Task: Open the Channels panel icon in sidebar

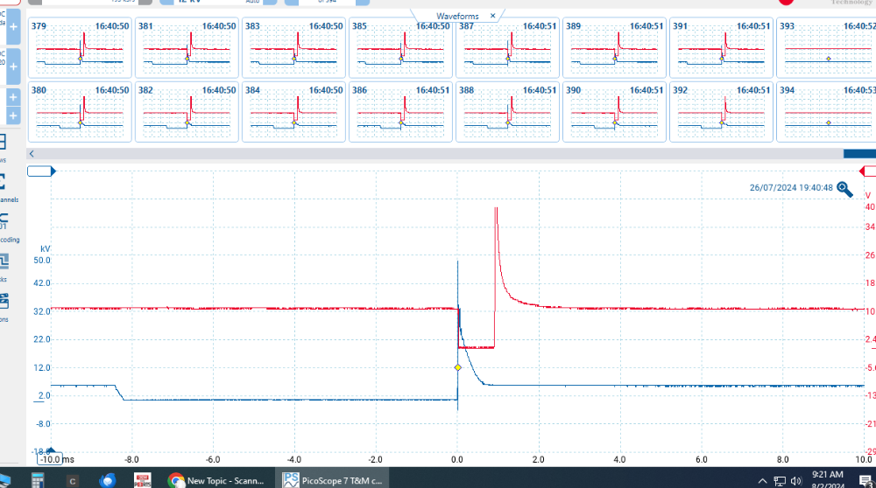Action: coord(3,182)
